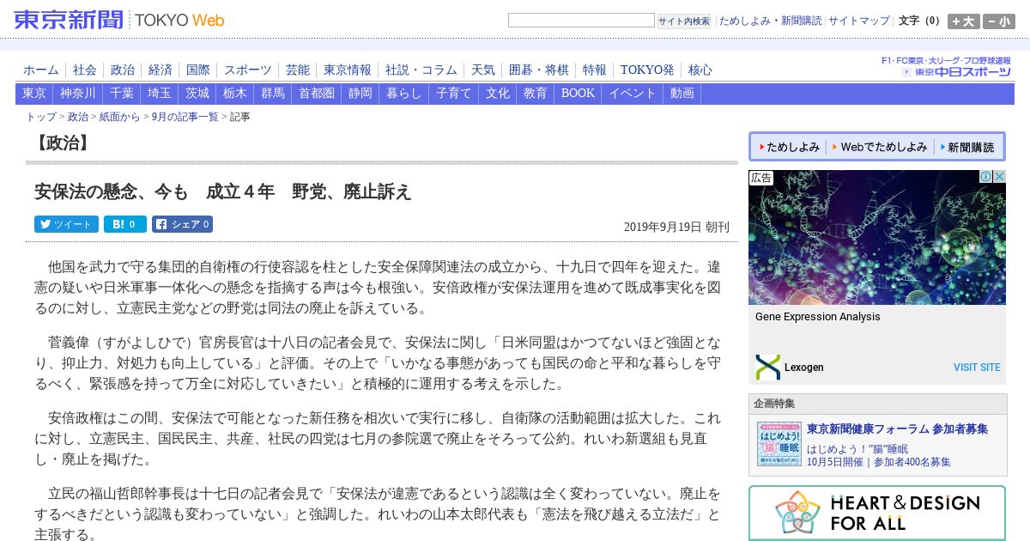Select the 茨城 regional tab
The height and width of the screenshot is (541, 1030).
click(197, 94)
